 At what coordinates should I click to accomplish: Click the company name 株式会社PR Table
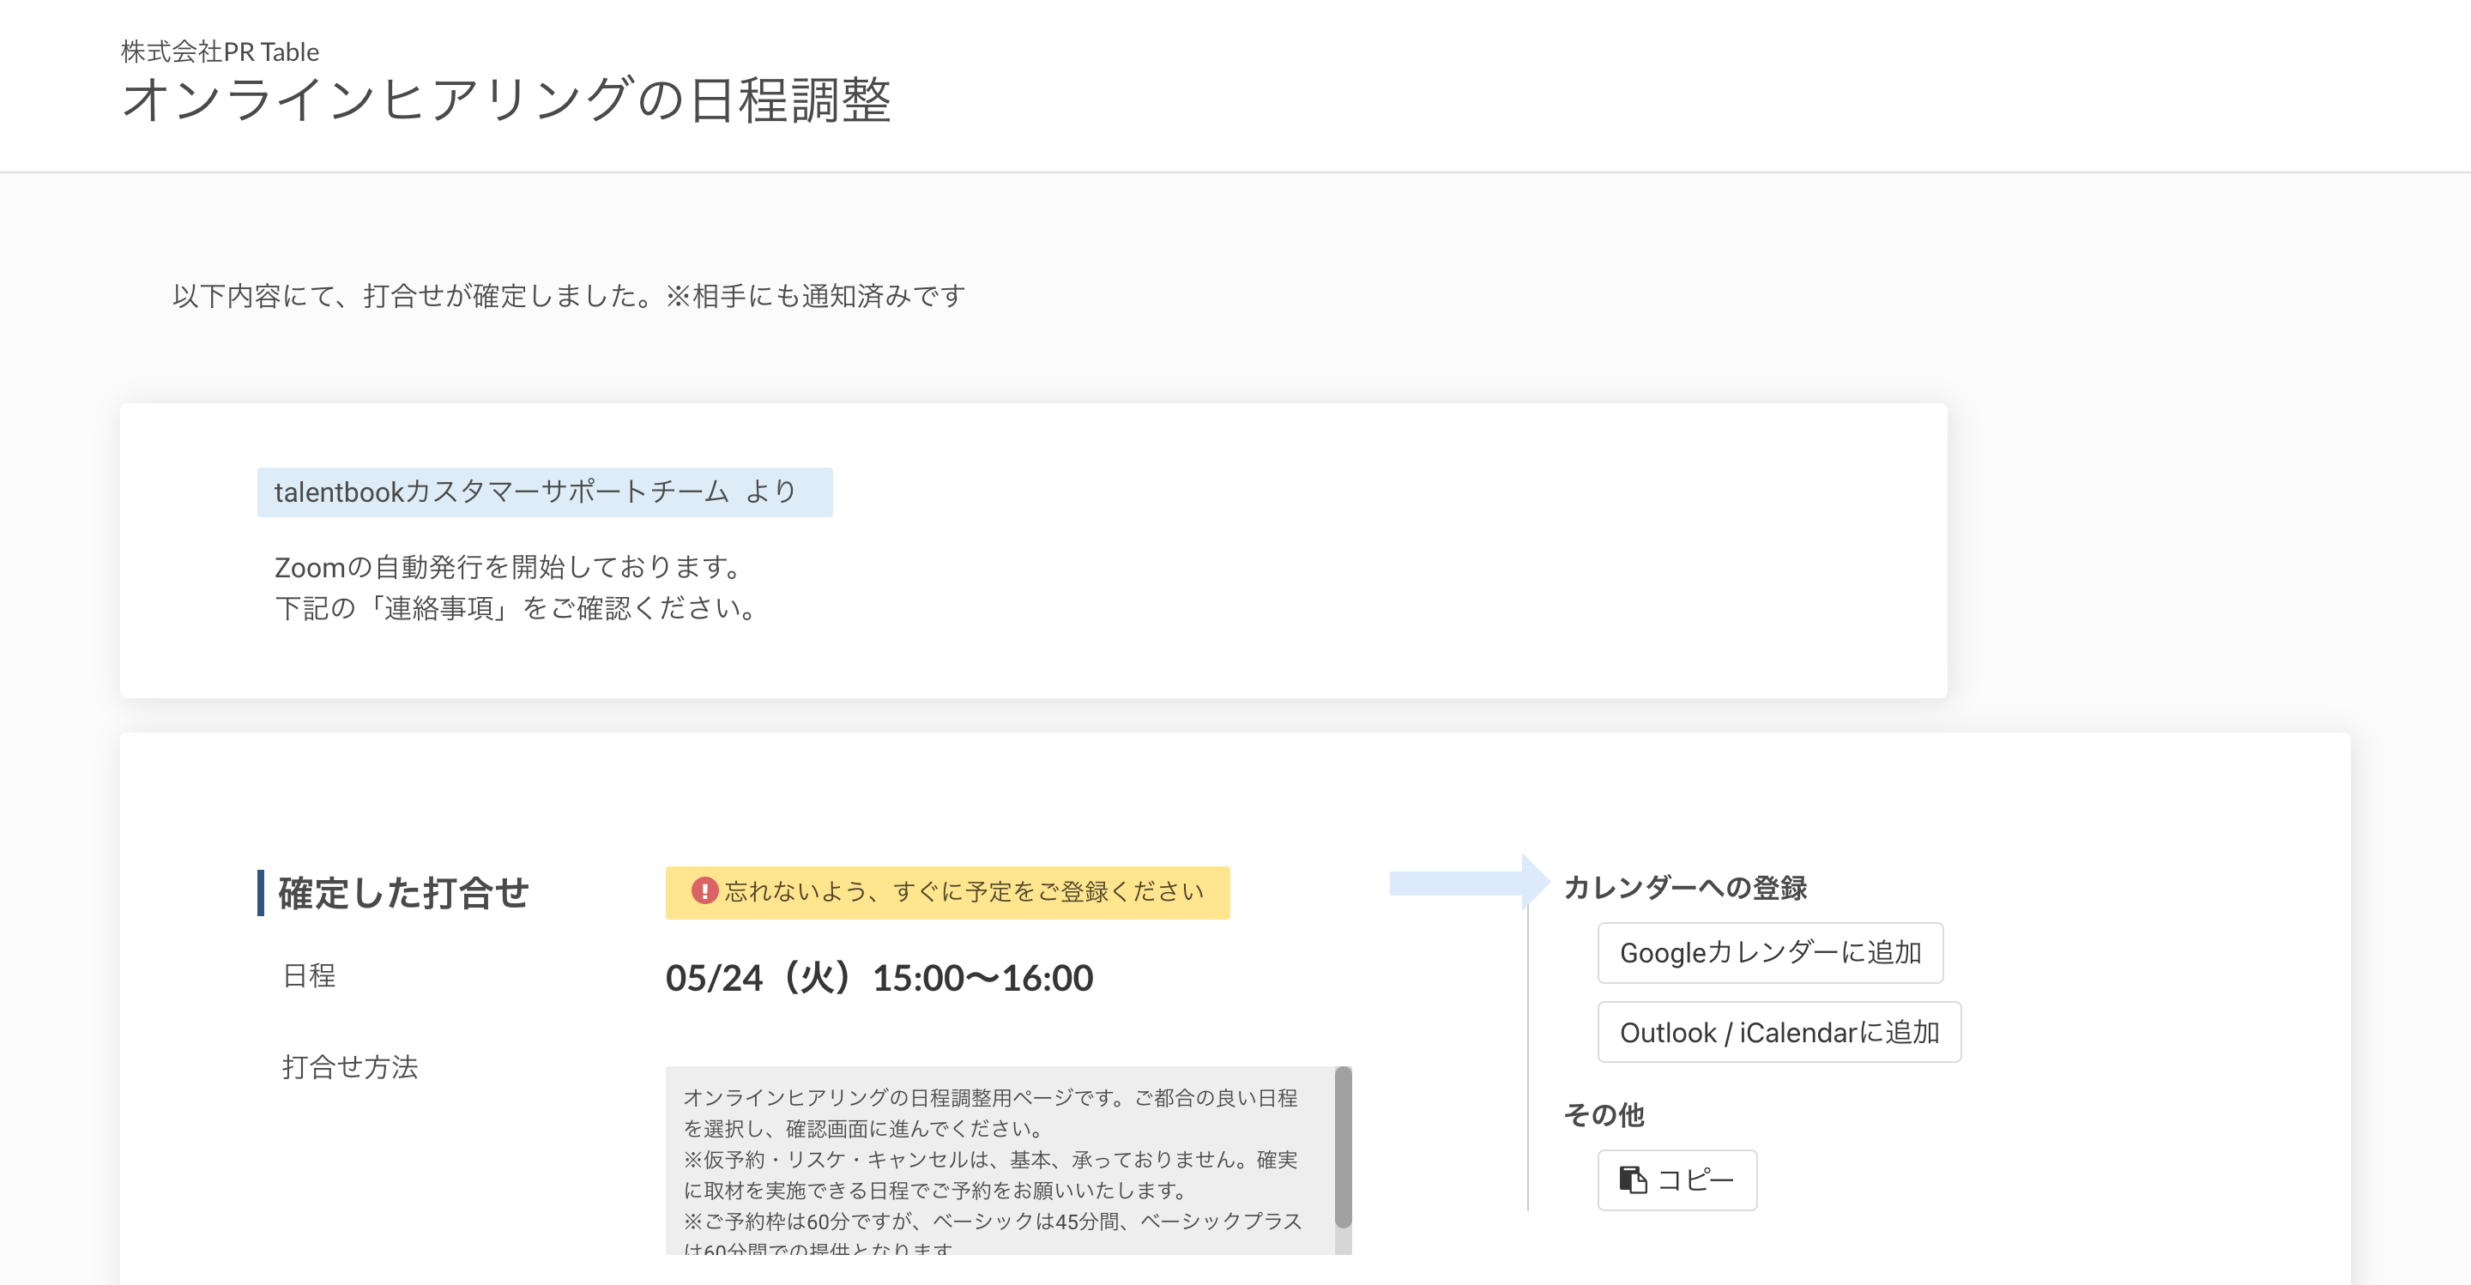point(220,51)
